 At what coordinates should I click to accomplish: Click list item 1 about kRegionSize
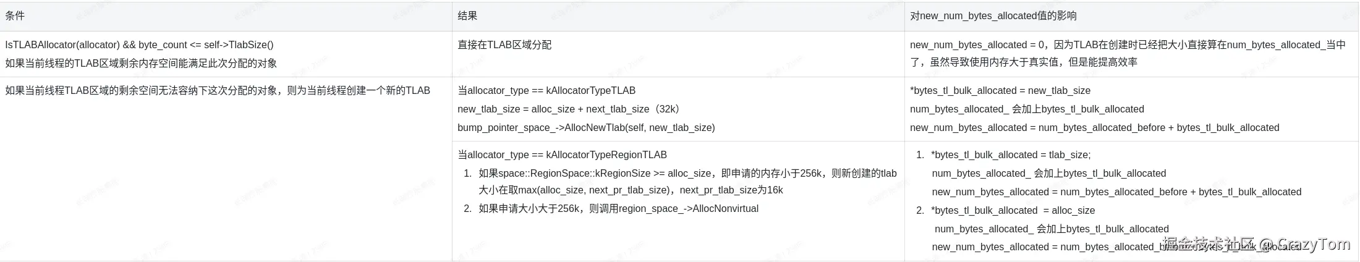click(687, 174)
